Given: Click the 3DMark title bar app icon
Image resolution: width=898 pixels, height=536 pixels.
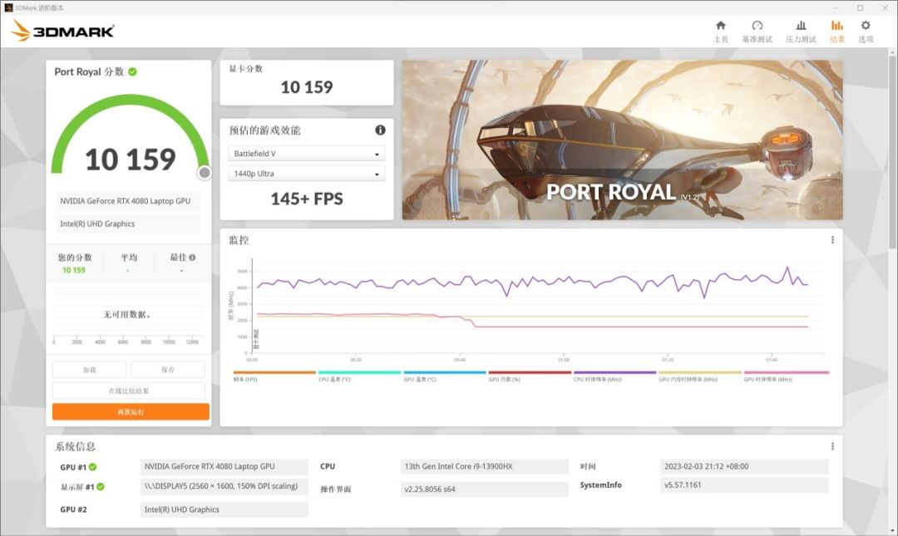Looking at the screenshot, I should [8, 8].
